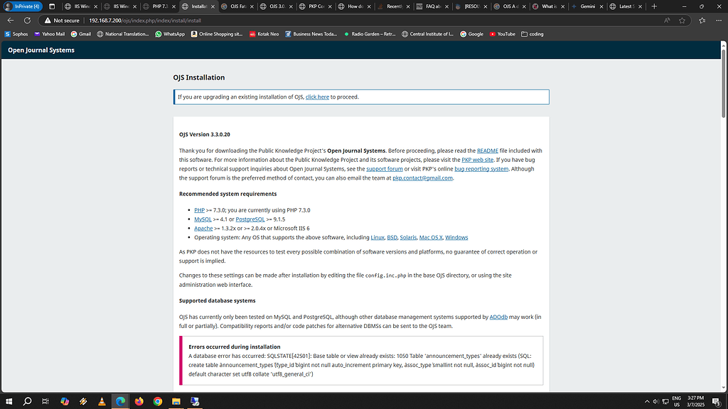Viewport: 728px width, 409px height.
Task: Open a new browser tab
Action: click(x=654, y=6)
